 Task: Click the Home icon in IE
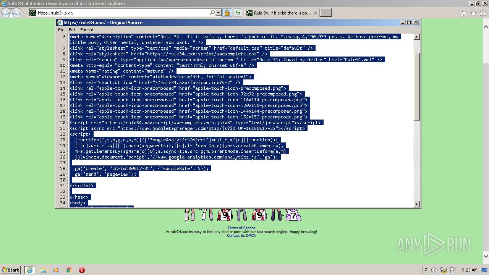point(464,13)
